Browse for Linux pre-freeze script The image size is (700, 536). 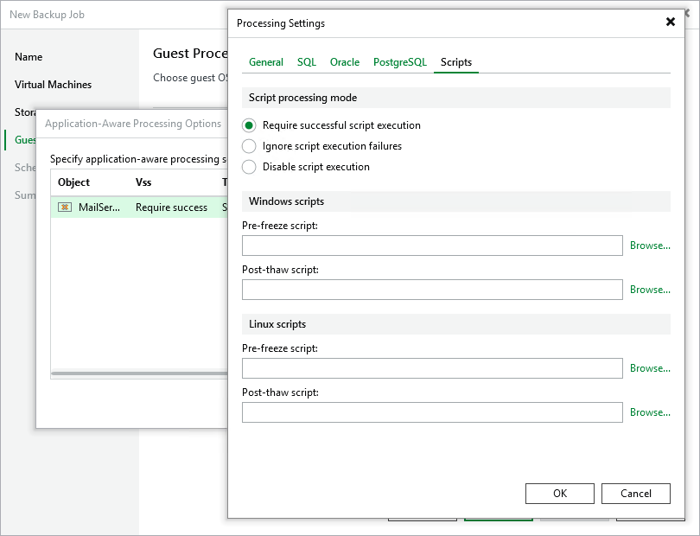[x=650, y=368]
